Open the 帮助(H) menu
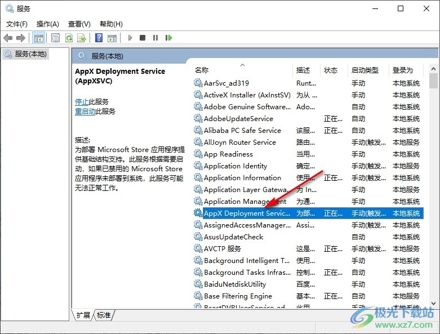This screenshot has width=440, height=334. click(x=111, y=24)
